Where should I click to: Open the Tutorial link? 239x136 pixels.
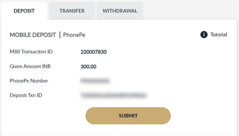pyautogui.click(x=214, y=35)
